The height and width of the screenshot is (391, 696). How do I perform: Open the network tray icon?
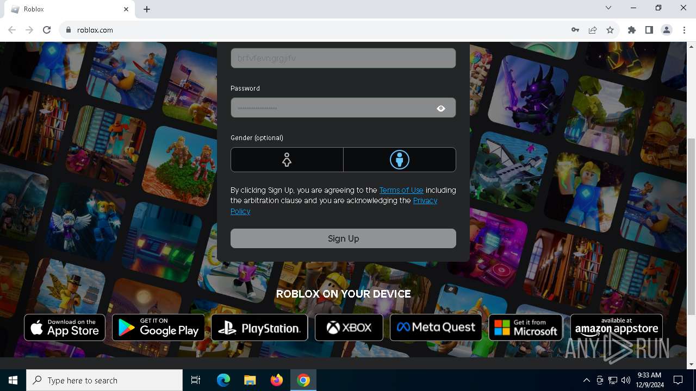[x=613, y=380]
